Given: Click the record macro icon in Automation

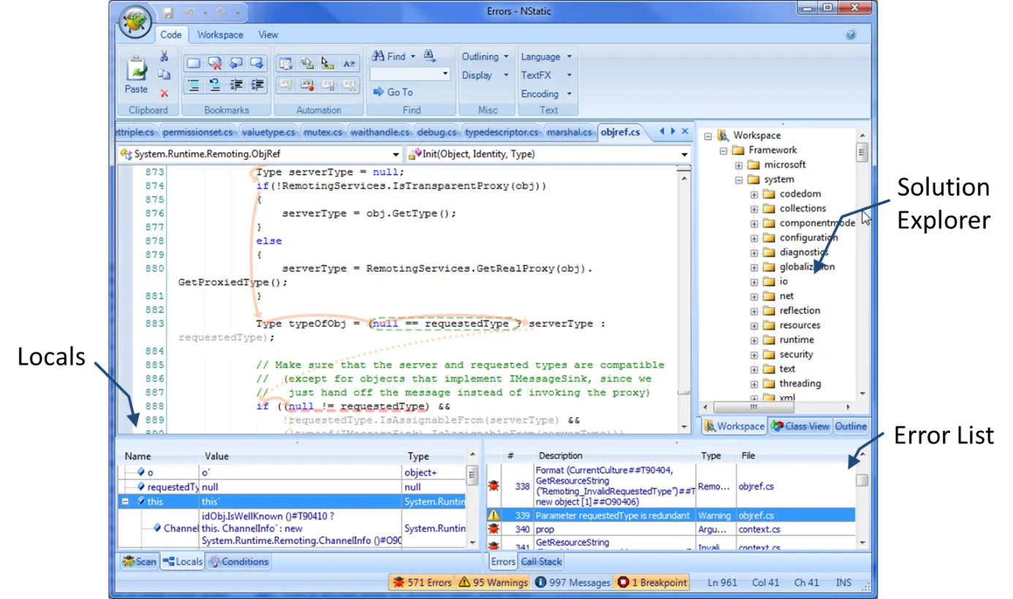Looking at the screenshot, I should 307,85.
